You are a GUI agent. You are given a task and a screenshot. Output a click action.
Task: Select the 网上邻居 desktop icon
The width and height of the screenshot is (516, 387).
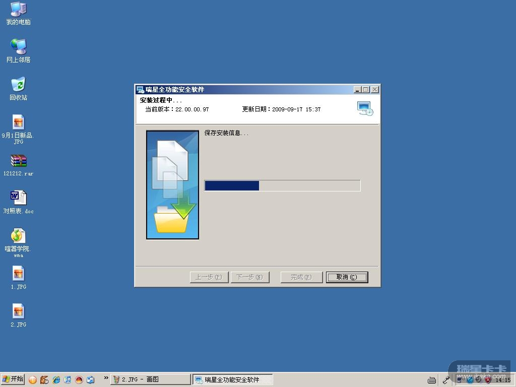click(19, 51)
